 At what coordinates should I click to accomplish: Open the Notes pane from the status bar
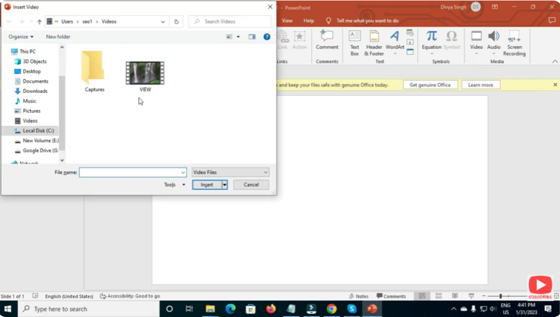(359, 296)
